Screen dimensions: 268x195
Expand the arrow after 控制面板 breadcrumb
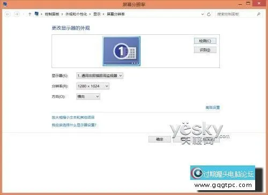(x=62, y=14)
